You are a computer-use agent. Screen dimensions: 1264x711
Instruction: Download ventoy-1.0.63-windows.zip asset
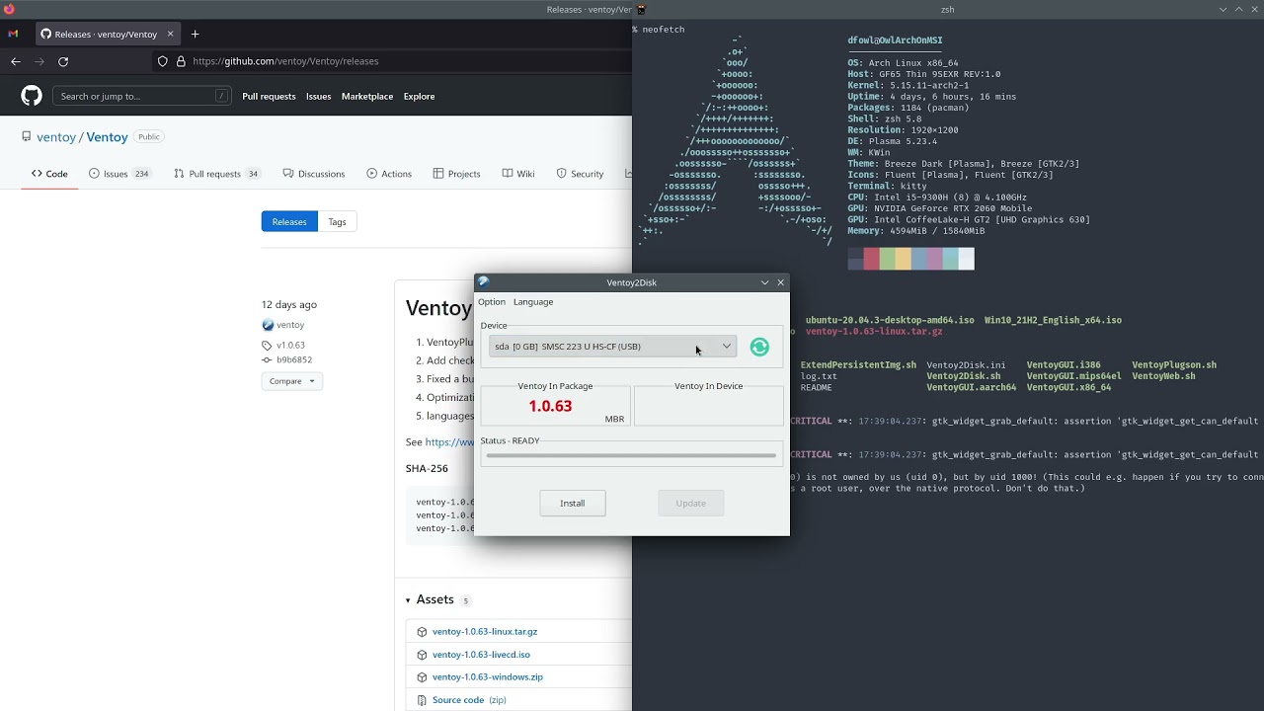488,677
